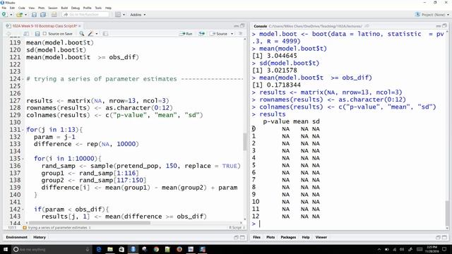This screenshot has height=254, width=452.
Task: Open the Windows Store taskbar icon
Action: coord(121,249)
